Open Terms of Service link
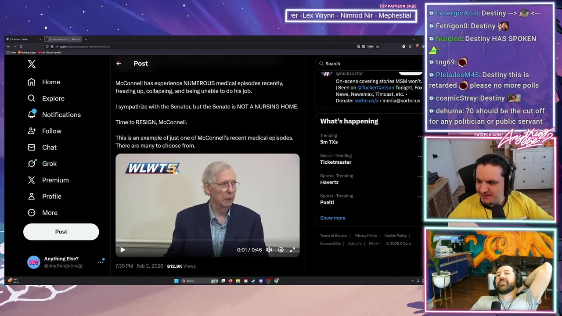This screenshot has height=316, width=562. point(334,236)
